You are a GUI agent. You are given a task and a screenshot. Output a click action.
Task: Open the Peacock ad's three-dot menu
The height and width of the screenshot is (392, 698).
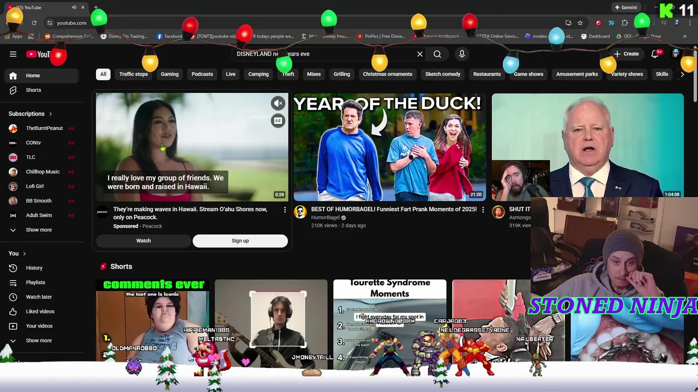click(x=285, y=210)
